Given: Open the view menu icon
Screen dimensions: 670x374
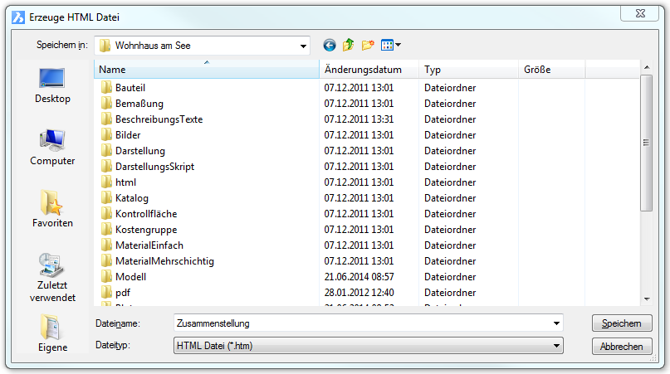Looking at the screenshot, I should click(x=390, y=46).
